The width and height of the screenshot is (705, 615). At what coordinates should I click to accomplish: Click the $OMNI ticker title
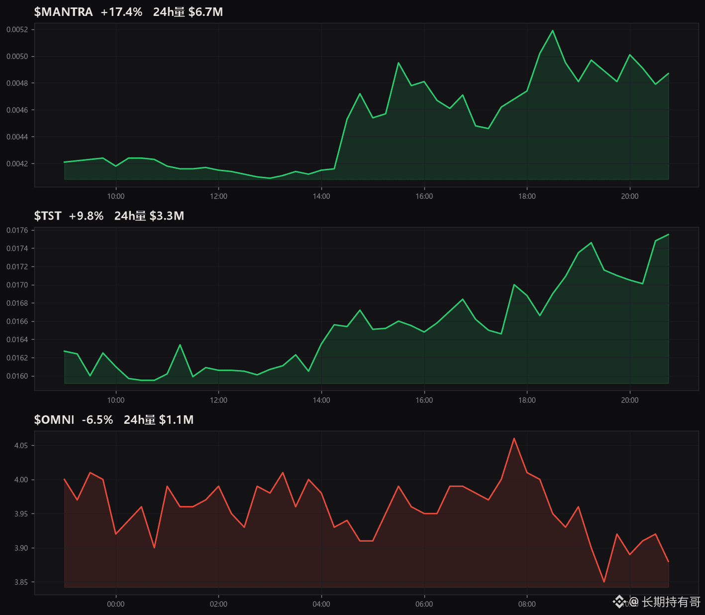point(54,420)
